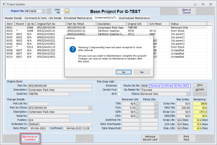Click the Pick List No input field

tap(38, 104)
